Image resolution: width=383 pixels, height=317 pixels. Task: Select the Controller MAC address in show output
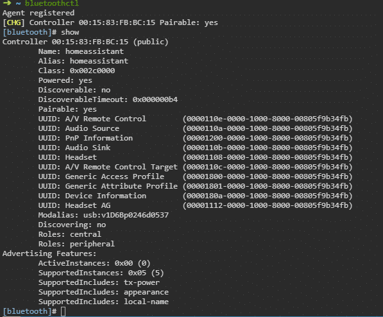[x=90, y=42]
